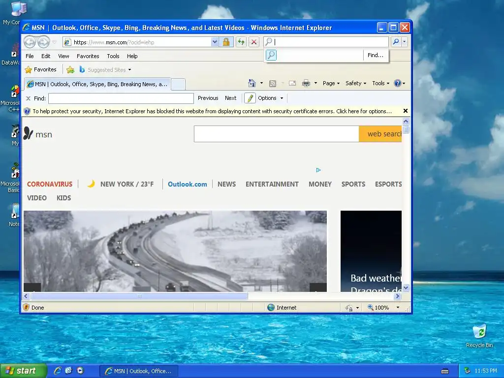Open the Page dropdown menu
This screenshot has height=378, width=504.
[x=331, y=83]
